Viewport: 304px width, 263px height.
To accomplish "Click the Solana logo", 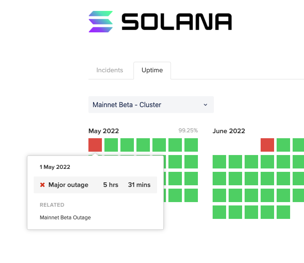I will click(x=160, y=22).
